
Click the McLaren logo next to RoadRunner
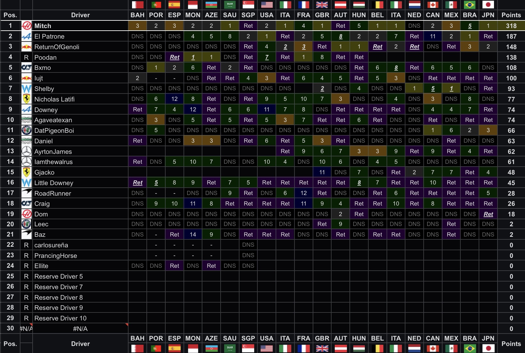(x=26, y=193)
